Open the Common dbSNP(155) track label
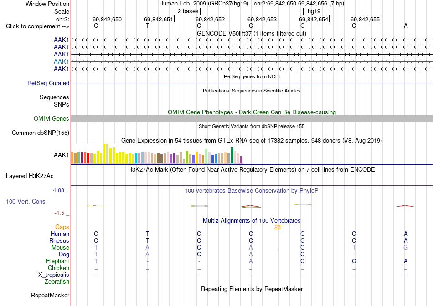Image resolution: width=433 pixels, height=306 pixels. [41, 133]
